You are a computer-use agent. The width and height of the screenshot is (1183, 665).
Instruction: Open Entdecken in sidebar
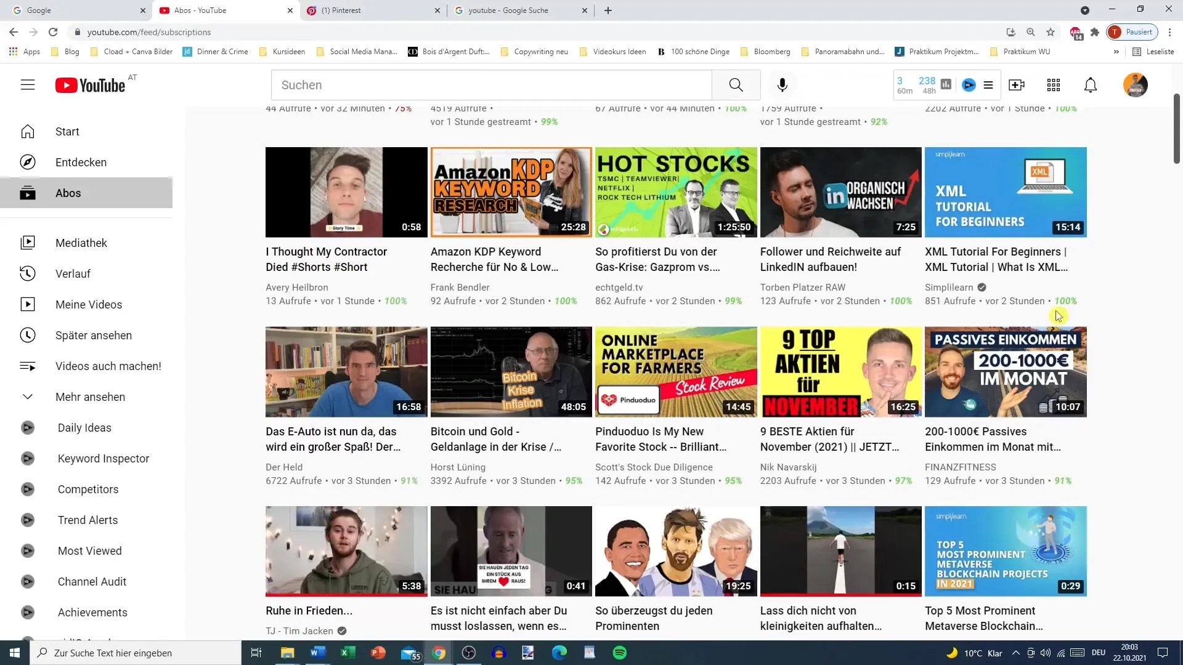click(86, 163)
